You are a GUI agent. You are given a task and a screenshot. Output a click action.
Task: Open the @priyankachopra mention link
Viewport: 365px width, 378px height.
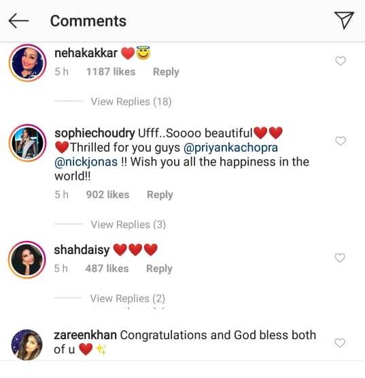pos(230,148)
